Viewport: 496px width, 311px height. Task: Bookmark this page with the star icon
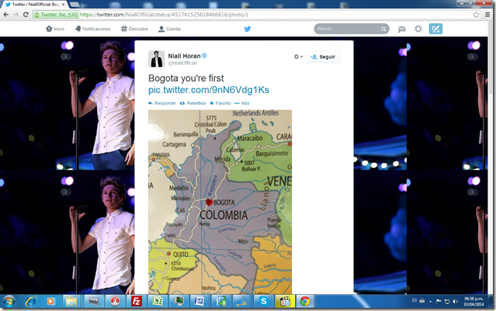point(476,15)
